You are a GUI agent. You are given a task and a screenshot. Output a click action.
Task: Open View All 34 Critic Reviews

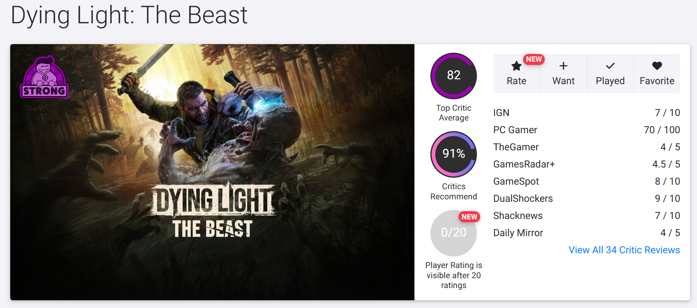coord(624,250)
